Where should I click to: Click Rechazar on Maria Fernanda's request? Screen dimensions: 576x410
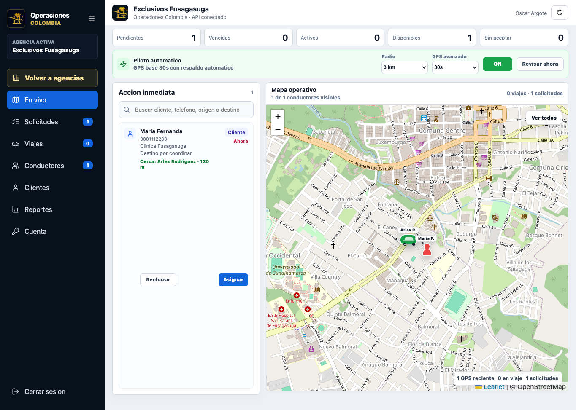(158, 280)
